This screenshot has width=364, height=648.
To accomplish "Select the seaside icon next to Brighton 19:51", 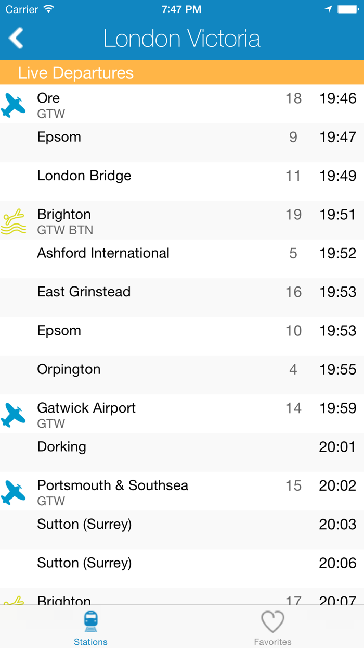I will tap(14, 221).
